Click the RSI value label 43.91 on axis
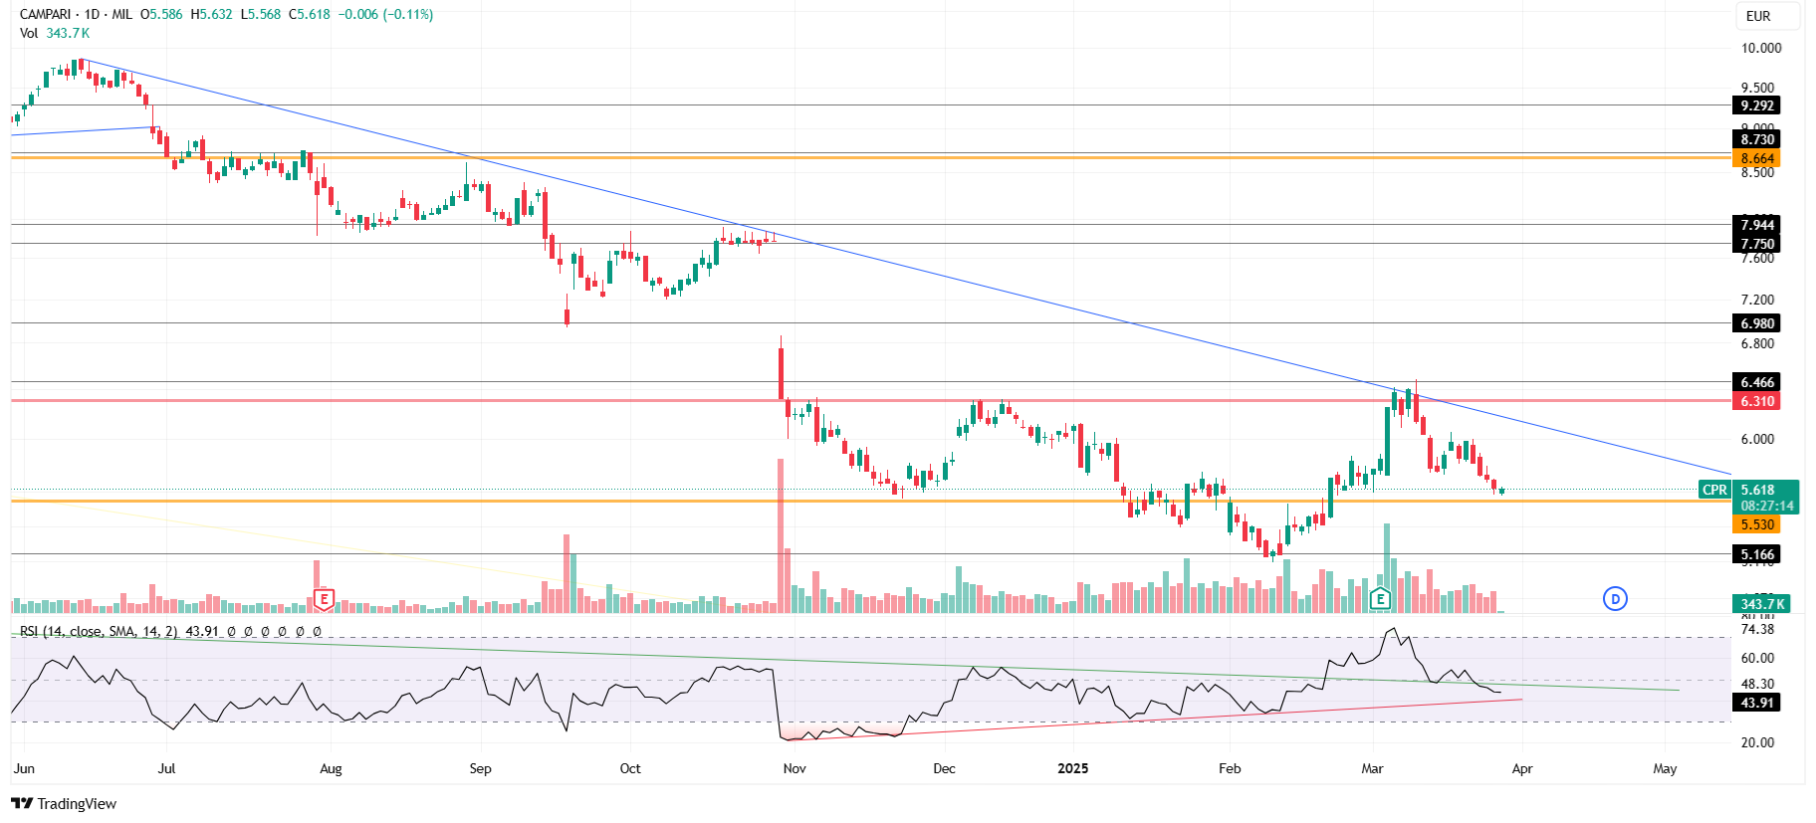The width and height of the screenshot is (1816, 823). [1756, 703]
